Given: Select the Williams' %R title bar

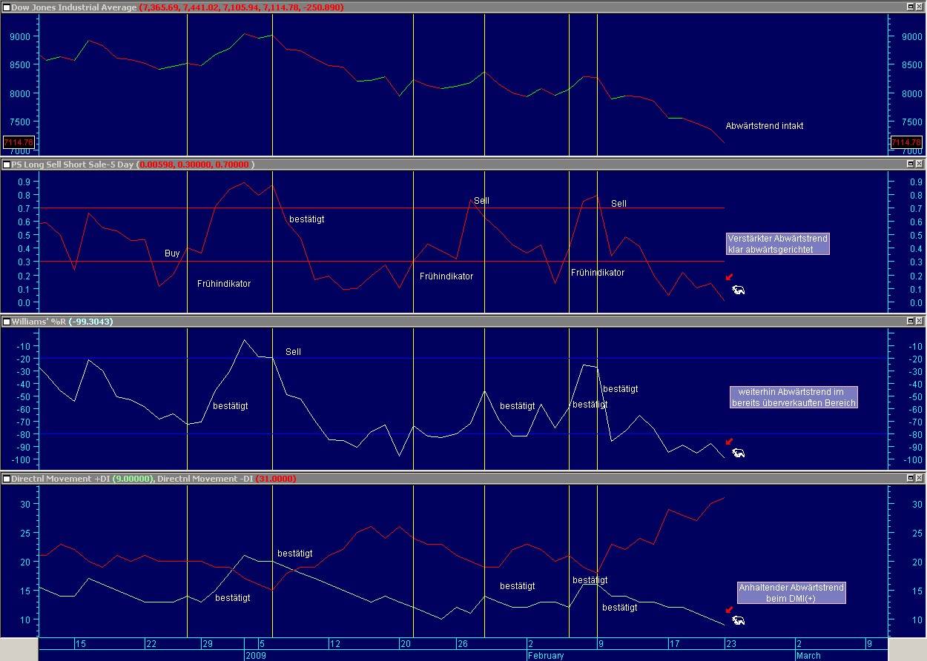Looking at the screenshot, I should pyautogui.click(x=463, y=321).
